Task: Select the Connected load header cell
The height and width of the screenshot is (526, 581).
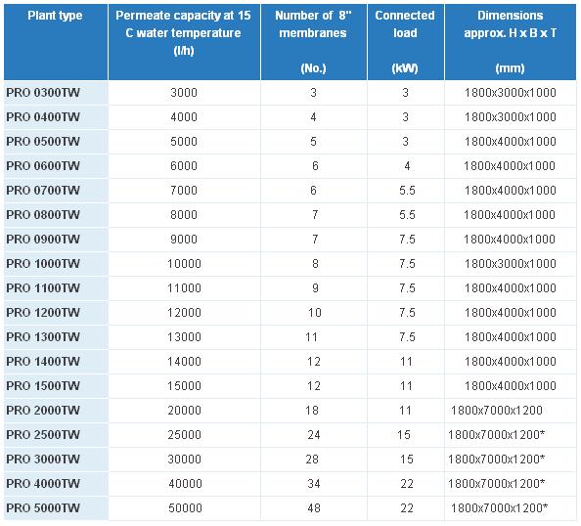Action: (406, 42)
